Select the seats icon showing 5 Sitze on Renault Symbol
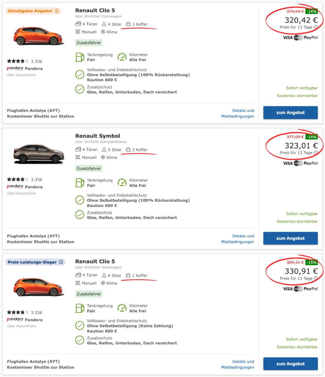Screen dimensions: 325x377 tap(104, 149)
